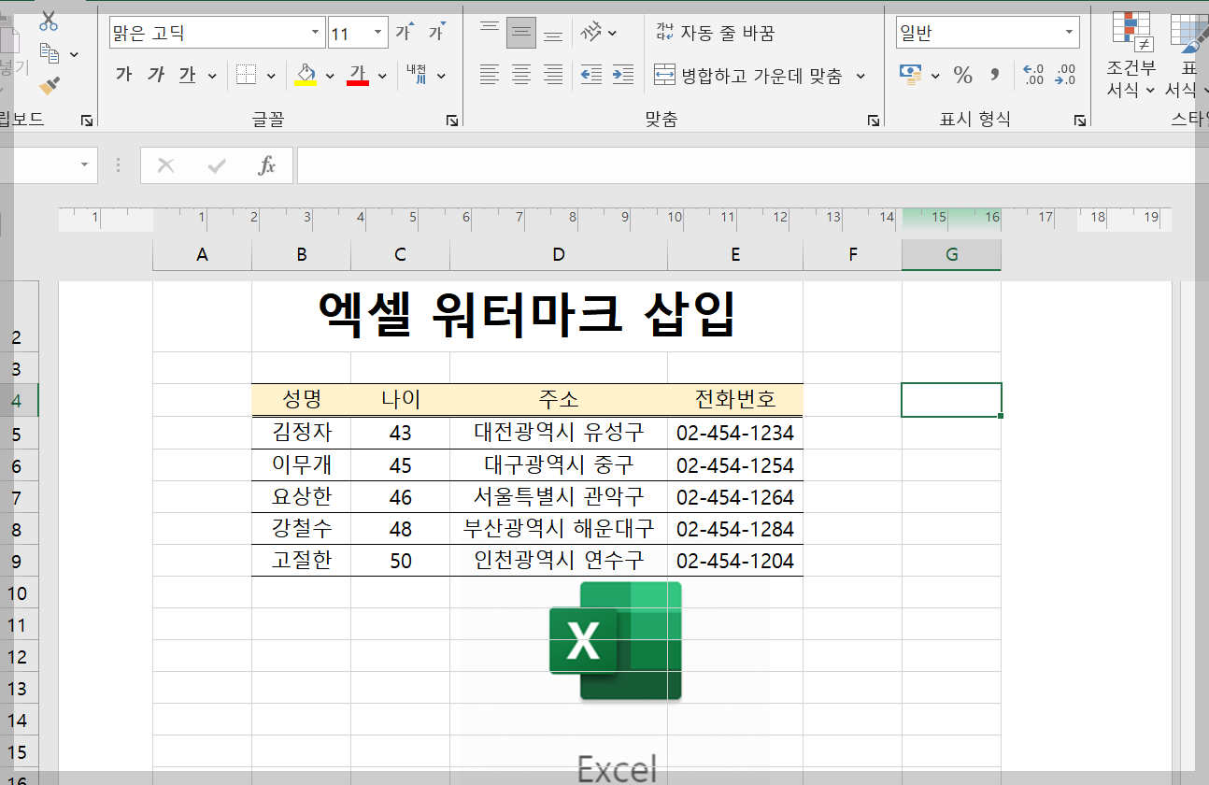
Task: Apply Percent style from the ribbon
Action: click(x=963, y=76)
